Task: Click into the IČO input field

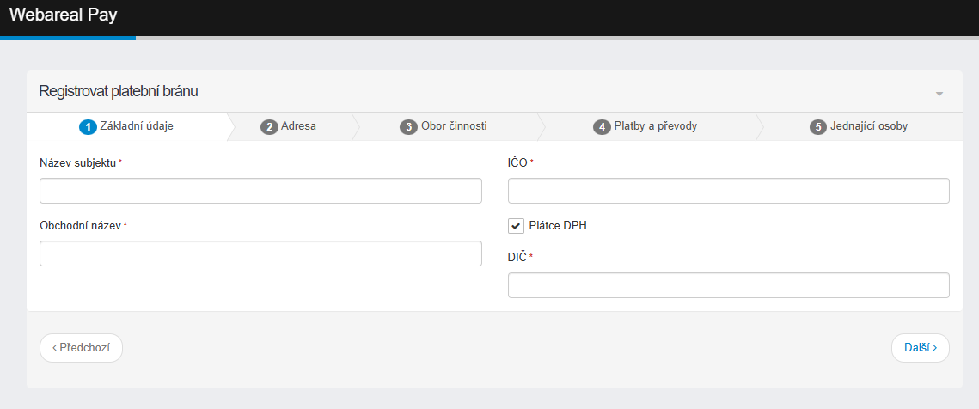Action: point(728,191)
